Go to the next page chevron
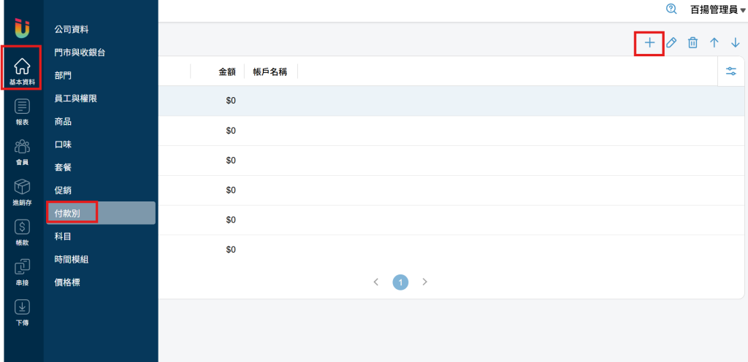Viewport: 748px width, 362px height. pos(424,282)
